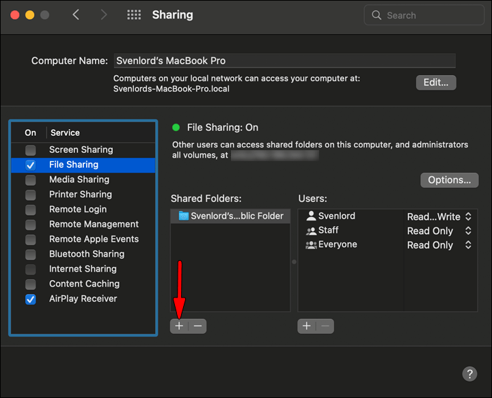Click the green File Sharing status dot
Image resolution: width=492 pixels, height=398 pixels.
pyautogui.click(x=176, y=127)
